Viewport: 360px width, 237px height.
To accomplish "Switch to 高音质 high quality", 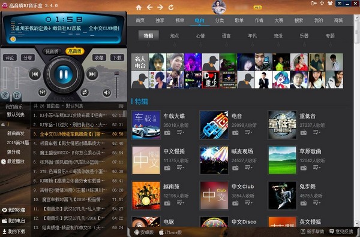I will [75, 51].
